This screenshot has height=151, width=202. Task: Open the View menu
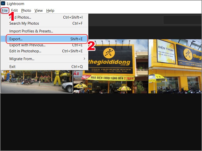[38, 11]
